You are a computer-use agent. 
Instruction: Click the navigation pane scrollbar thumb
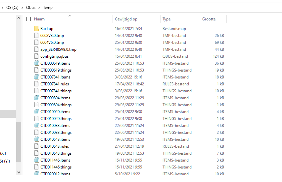(x=19, y=142)
